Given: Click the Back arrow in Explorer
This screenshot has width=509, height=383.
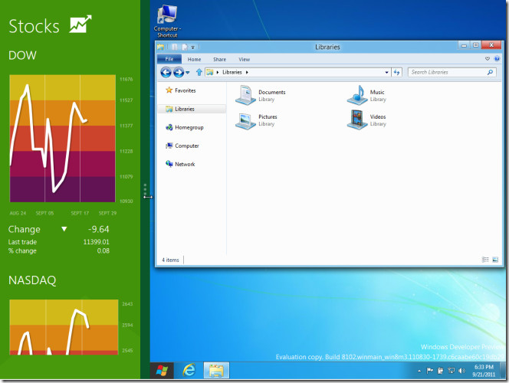Looking at the screenshot, I should coord(166,72).
